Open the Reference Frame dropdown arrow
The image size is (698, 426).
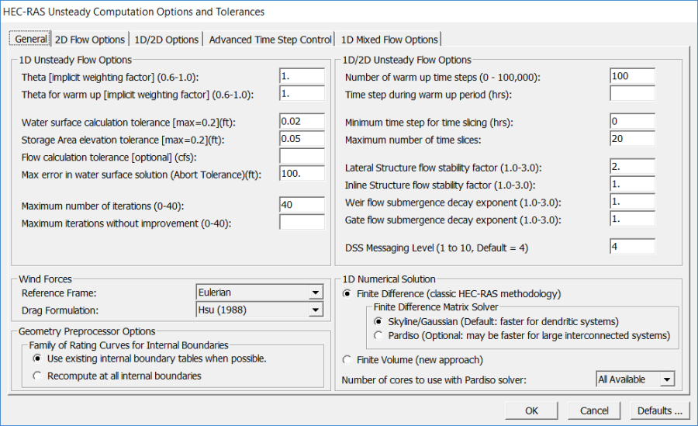coord(316,293)
